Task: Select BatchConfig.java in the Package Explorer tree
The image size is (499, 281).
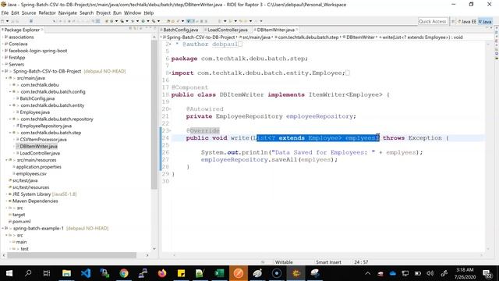Action: click(37, 98)
